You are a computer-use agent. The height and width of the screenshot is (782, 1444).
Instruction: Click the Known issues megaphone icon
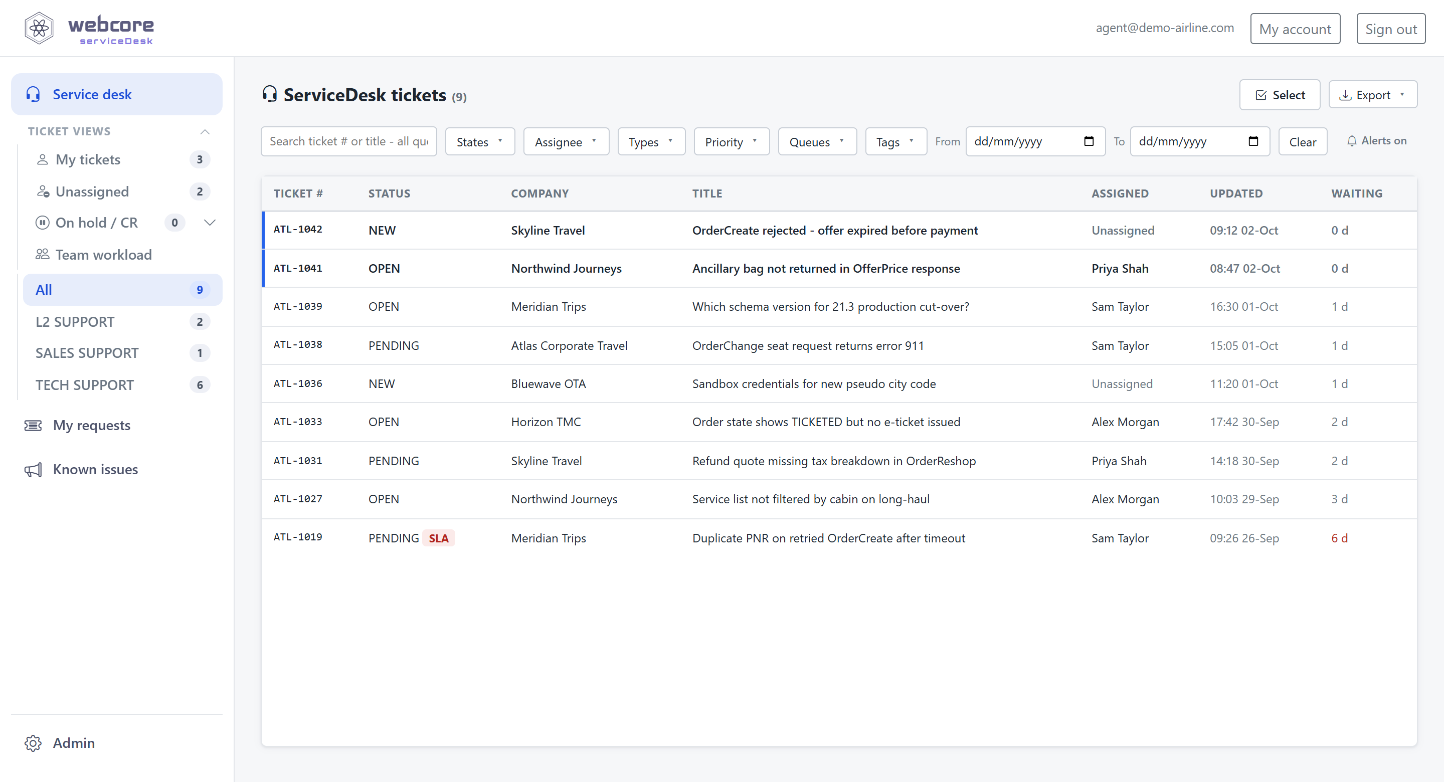[x=33, y=470]
